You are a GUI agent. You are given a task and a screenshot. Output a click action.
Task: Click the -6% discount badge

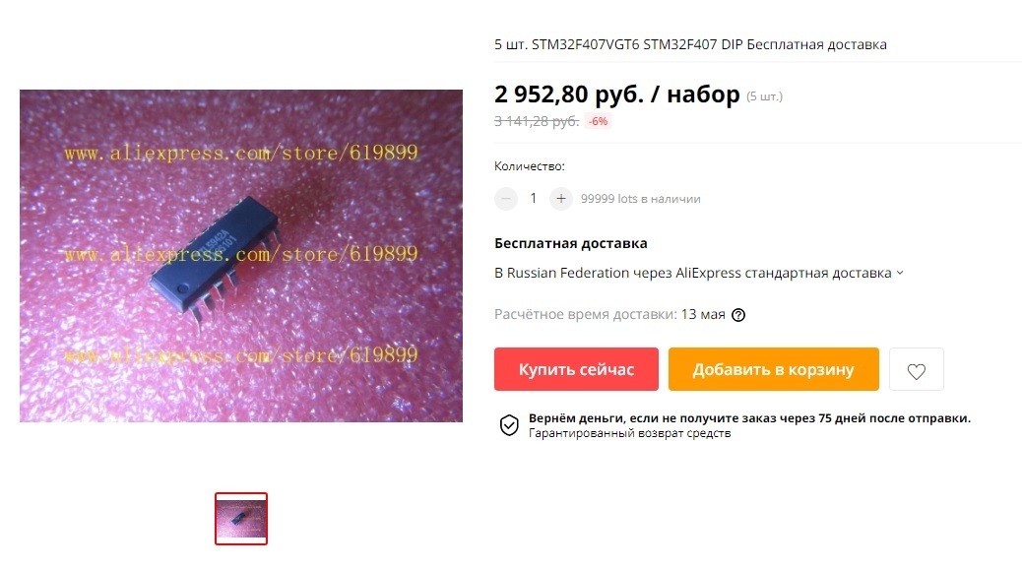[599, 121]
